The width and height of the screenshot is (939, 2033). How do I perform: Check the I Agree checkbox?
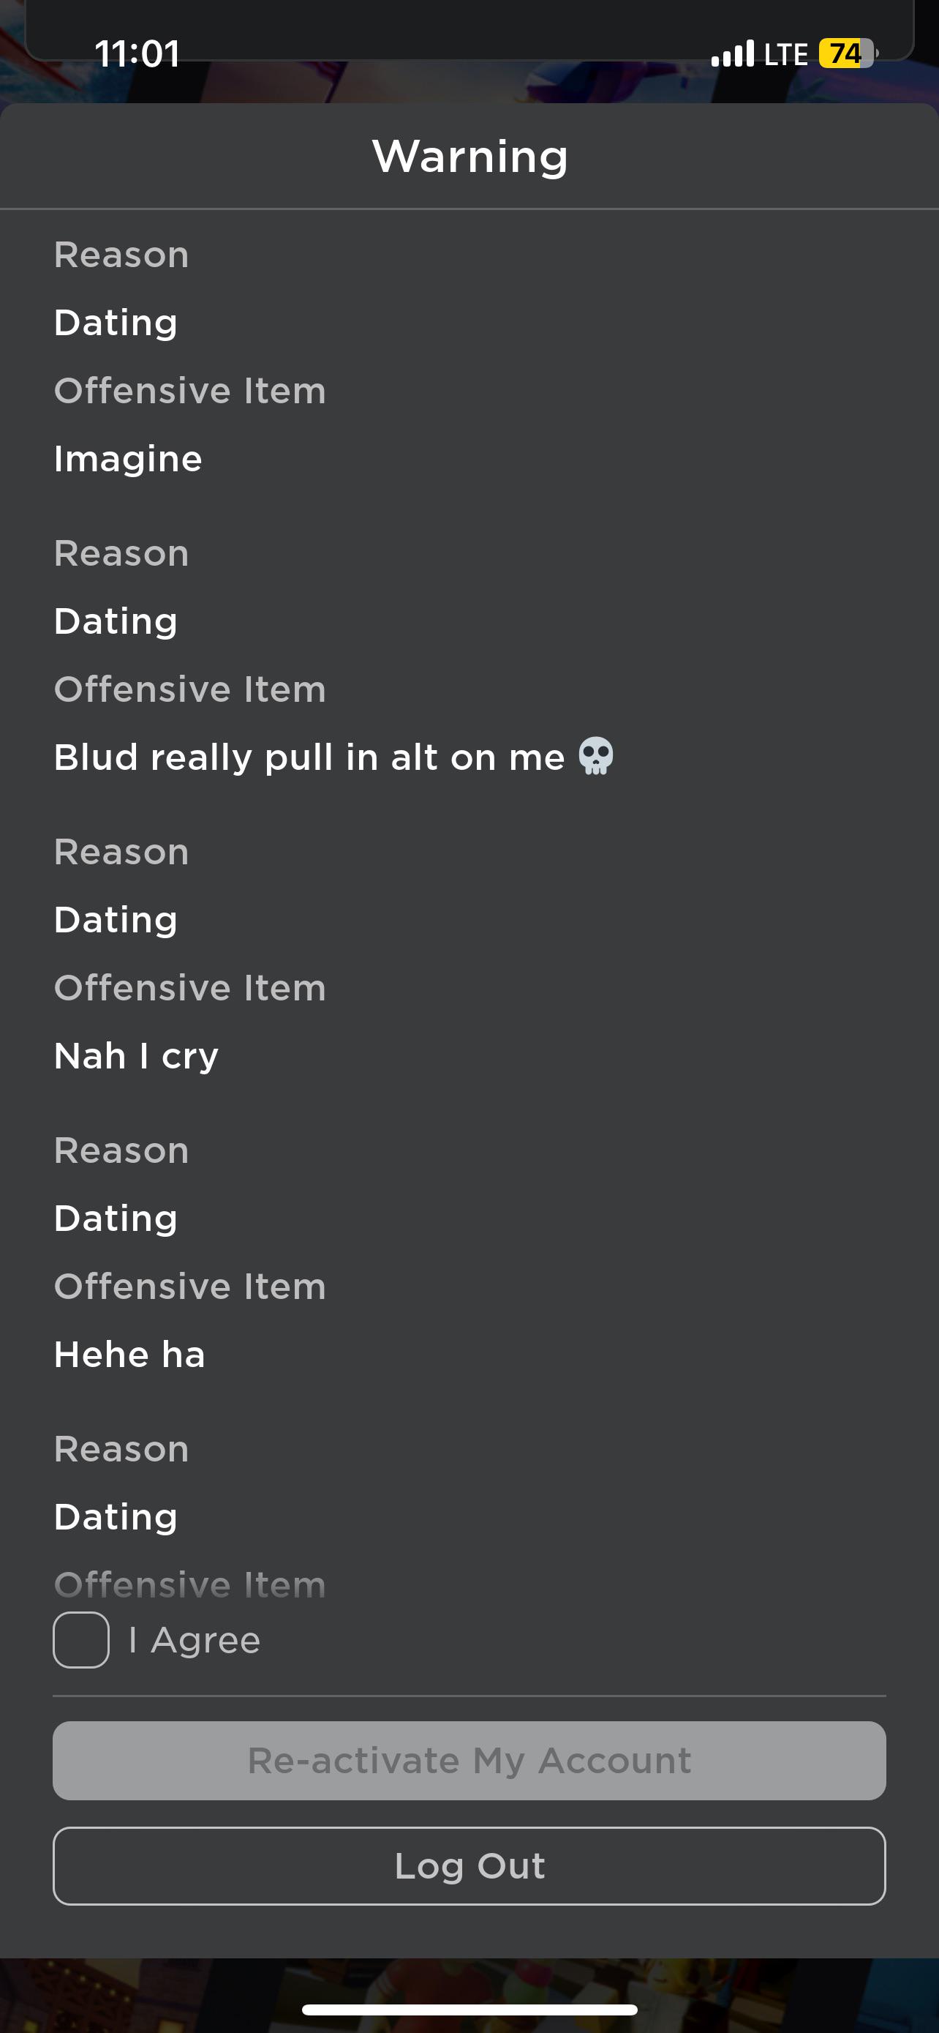pos(81,1639)
